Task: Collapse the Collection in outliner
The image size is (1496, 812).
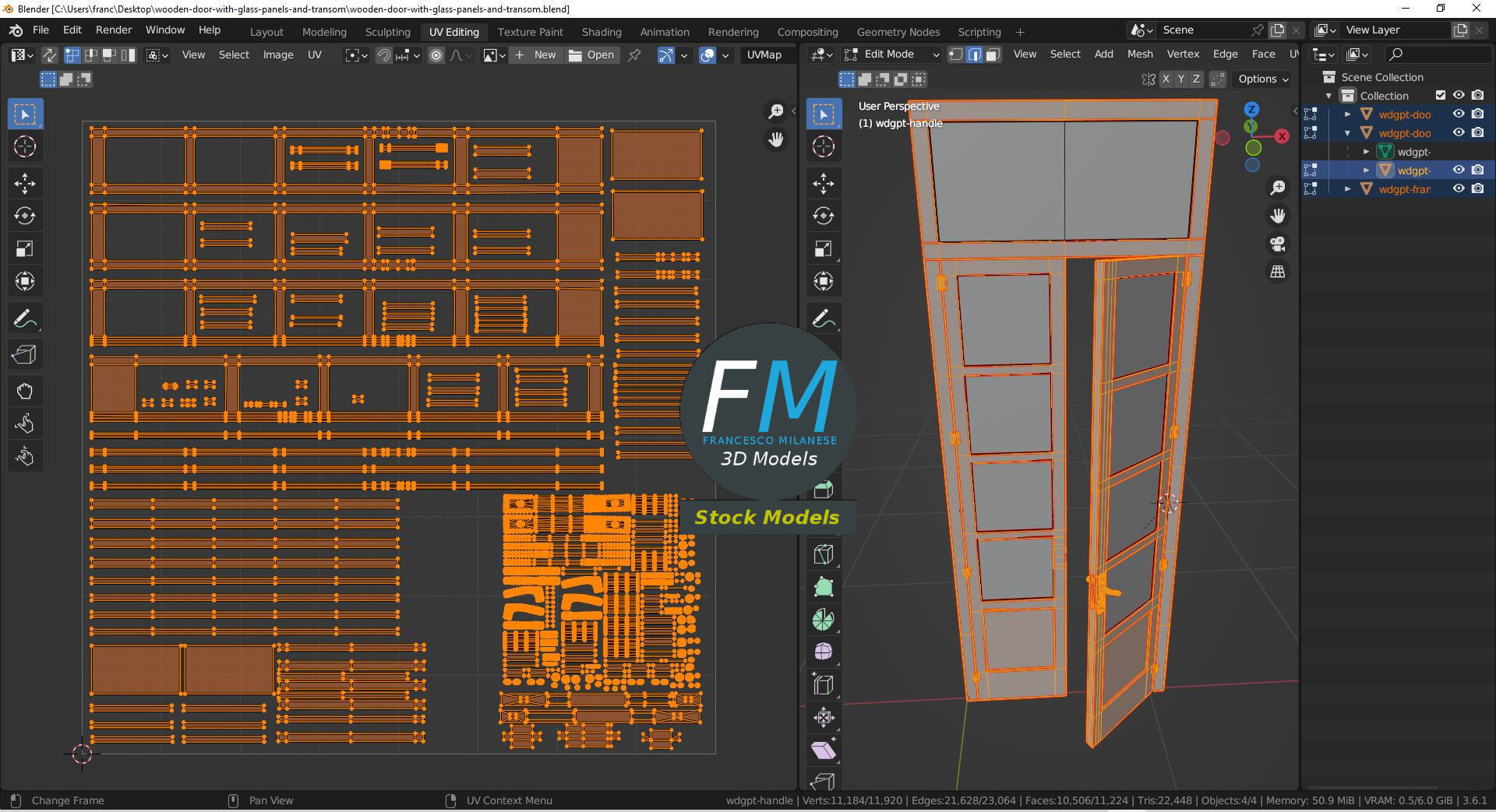Action: 1328,95
